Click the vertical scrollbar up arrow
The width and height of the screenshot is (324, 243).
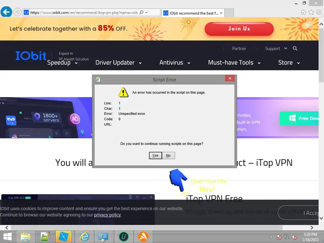tap(321, 24)
